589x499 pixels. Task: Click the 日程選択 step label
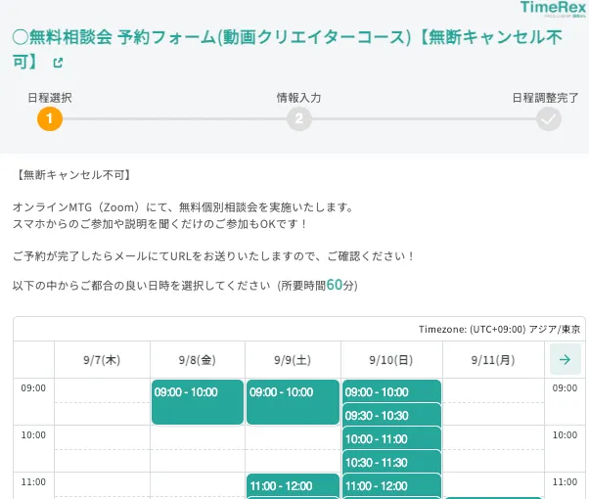[x=49, y=97]
